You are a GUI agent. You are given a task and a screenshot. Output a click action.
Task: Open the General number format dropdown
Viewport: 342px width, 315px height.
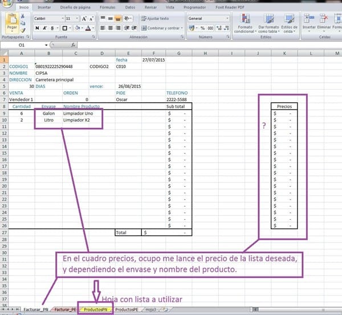point(227,19)
